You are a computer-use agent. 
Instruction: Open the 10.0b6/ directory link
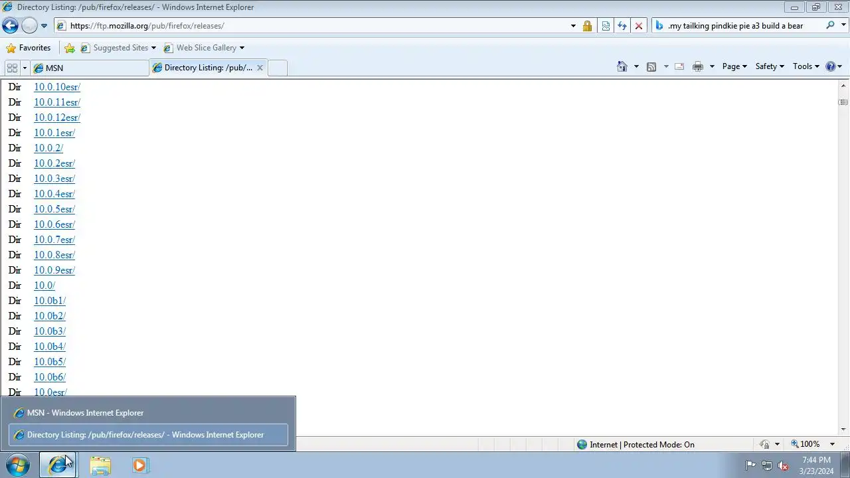(50, 377)
